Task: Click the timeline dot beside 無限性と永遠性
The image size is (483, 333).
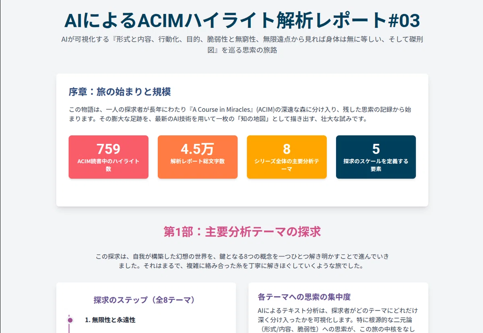Action: 70,320
